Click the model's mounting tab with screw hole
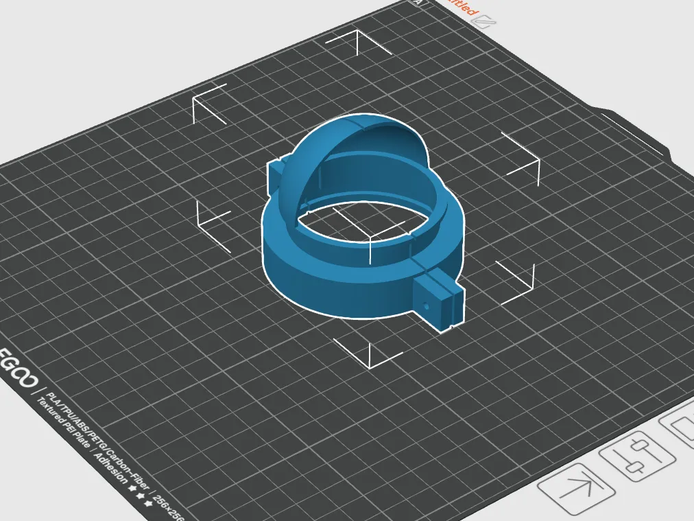This screenshot has width=694, height=521. [439, 301]
